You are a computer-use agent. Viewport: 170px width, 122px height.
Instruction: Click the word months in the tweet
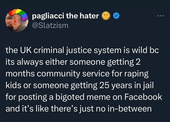(x=20, y=74)
